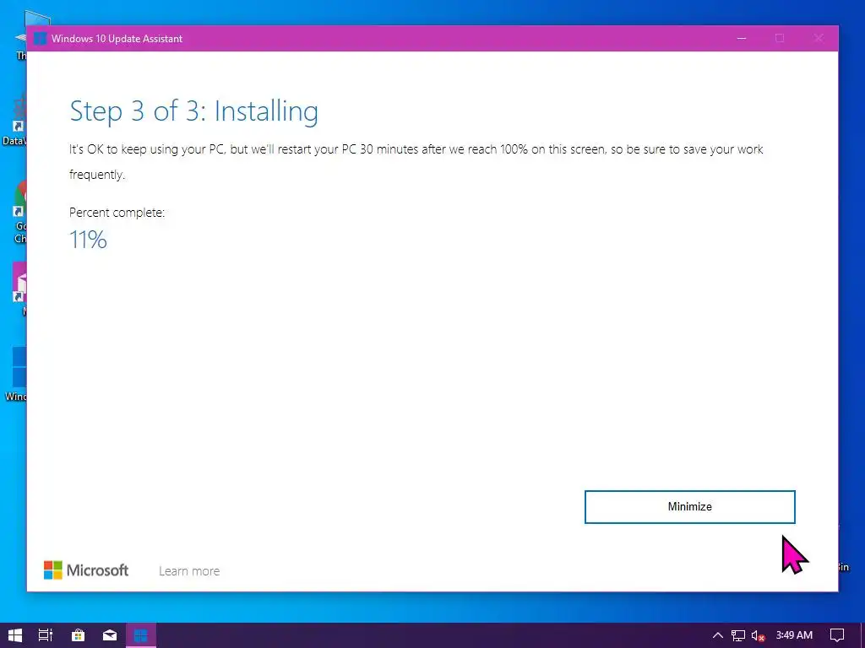Viewport: 865px width, 648px height.
Task: Open the Action Center notifications icon
Action: point(837,635)
